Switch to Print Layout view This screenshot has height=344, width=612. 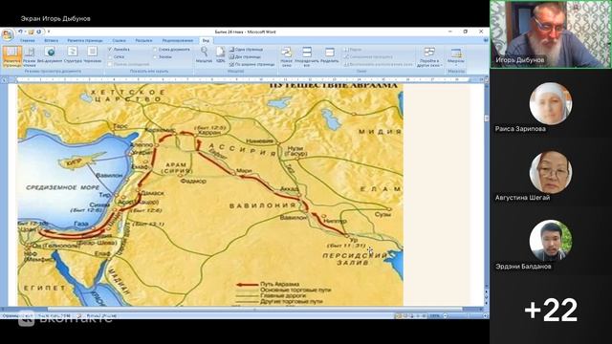(x=11, y=56)
